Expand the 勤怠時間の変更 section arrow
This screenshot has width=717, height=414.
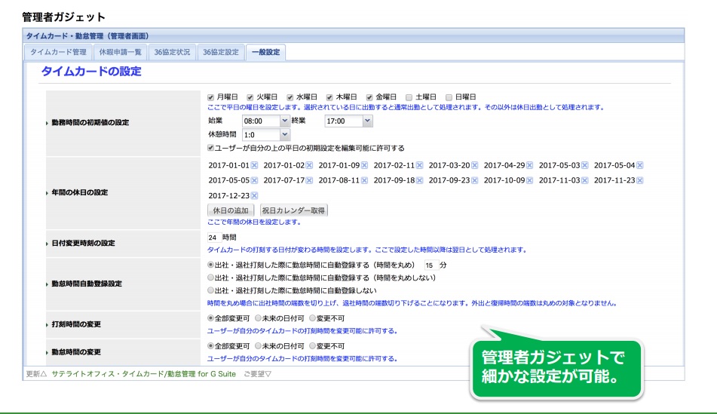(x=47, y=353)
